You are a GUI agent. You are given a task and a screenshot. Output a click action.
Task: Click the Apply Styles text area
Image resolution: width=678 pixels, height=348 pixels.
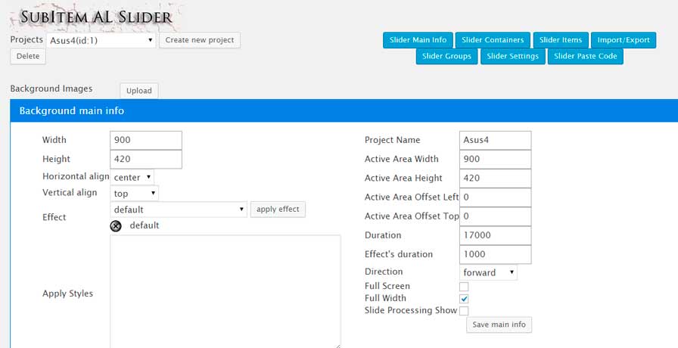225,291
